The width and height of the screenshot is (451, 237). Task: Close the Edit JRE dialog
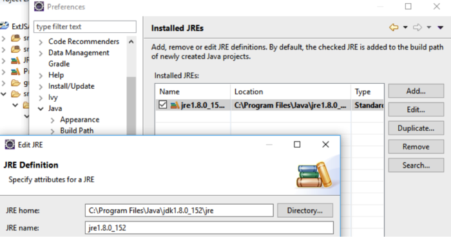pyautogui.click(x=325, y=144)
